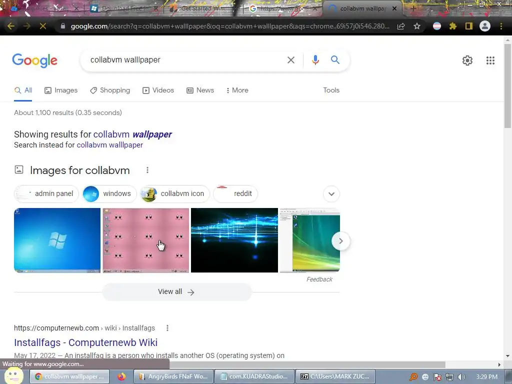The height and width of the screenshot is (384, 512).
Task: Open the Chrome profile avatar menu
Action: pos(485,26)
